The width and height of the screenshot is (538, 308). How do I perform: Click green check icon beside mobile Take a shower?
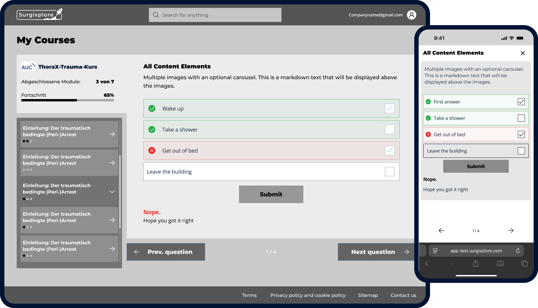[x=428, y=118]
